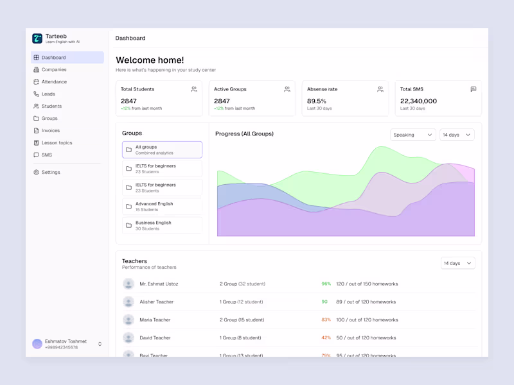Click the Settings gear icon in sidebar

tap(37, 172)
